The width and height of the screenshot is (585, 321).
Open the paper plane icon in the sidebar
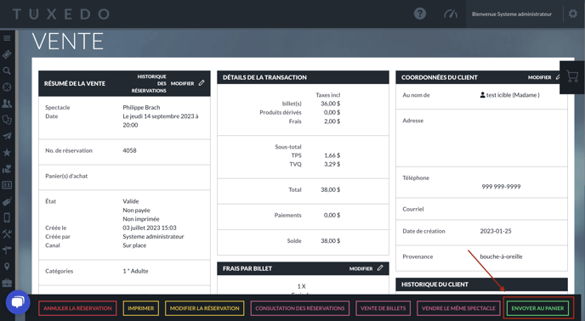(x=7, y=136)
